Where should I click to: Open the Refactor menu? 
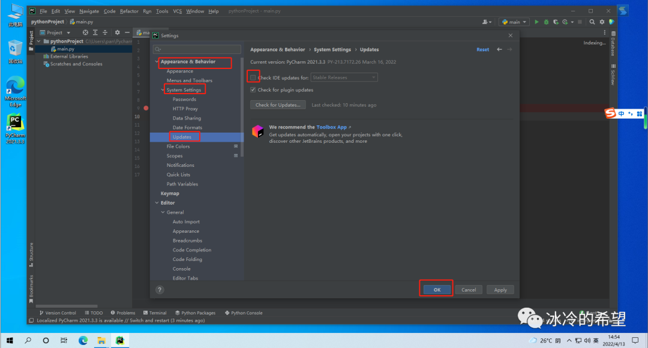(x=129, y=11)
